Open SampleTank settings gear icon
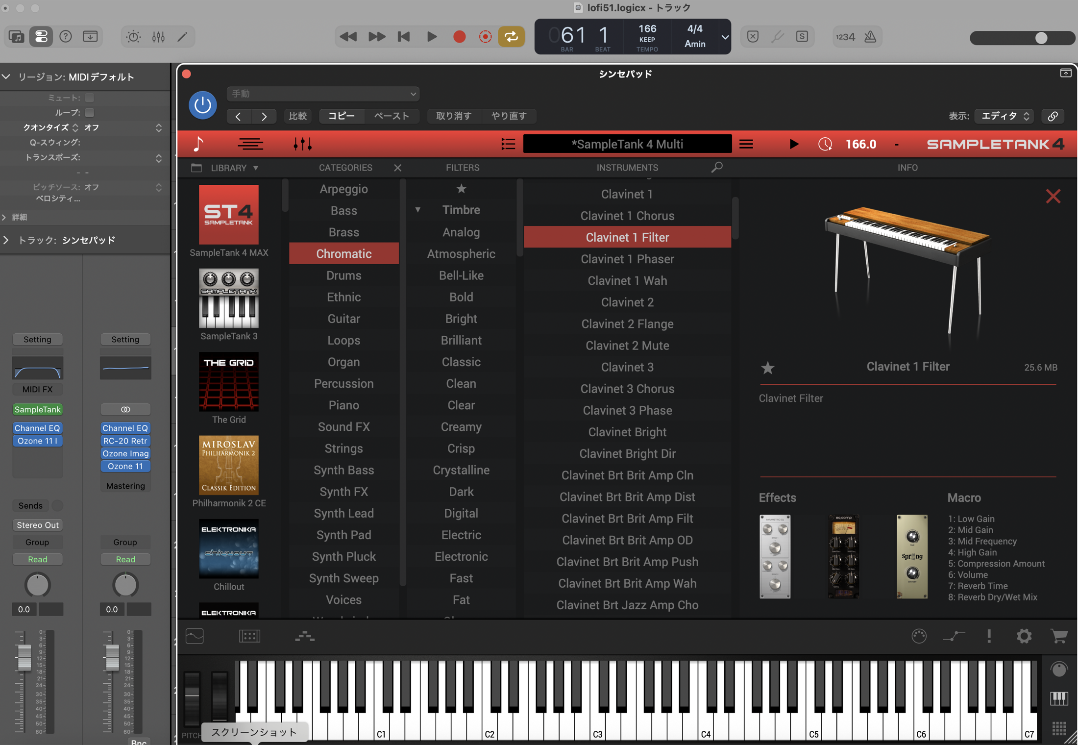1078x745 pixels. point(1024,636)
